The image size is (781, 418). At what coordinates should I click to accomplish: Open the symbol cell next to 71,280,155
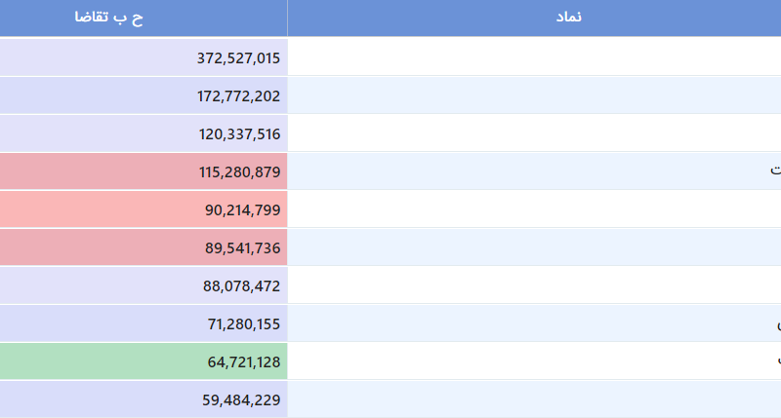(534, 323)
